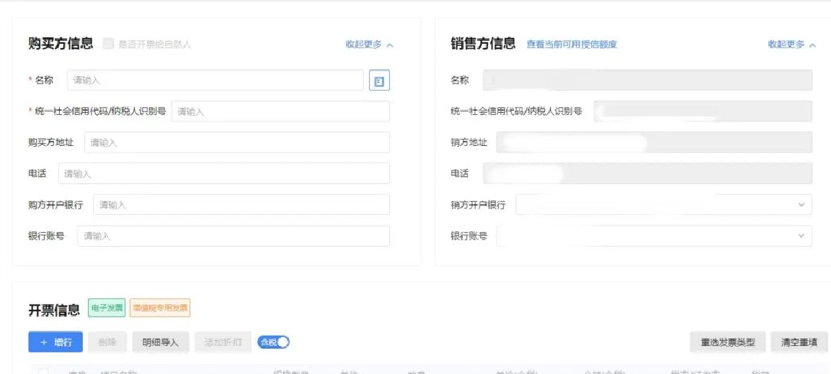Click the 明细导入 button
Image resolution: width=831 pixels, height=374 pixels.
(x=160, y=342)
